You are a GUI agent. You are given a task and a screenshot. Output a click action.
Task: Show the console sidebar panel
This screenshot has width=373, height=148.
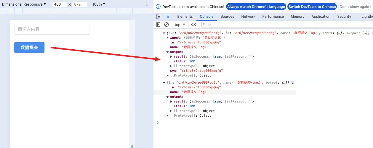(x=159, y=25)
